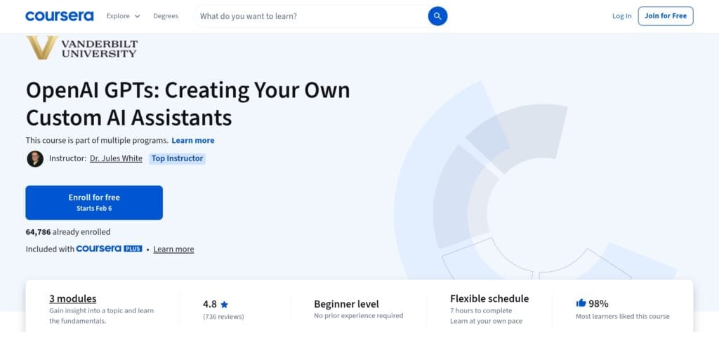Open the Log In link
This screenshot has width=719, height=337.
[x=622, y=16]
